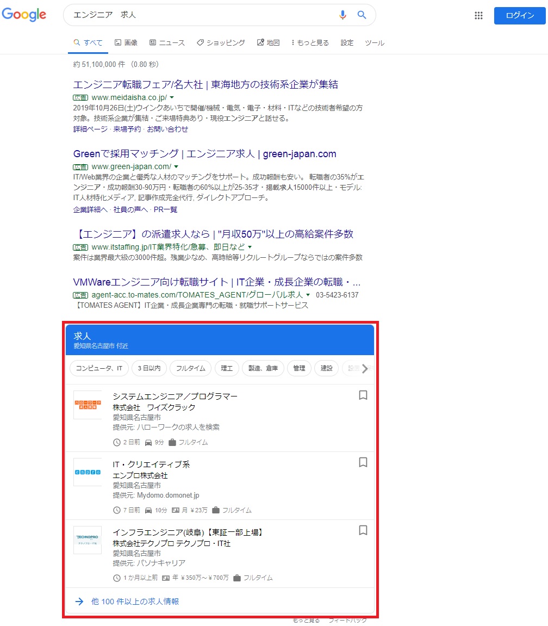Bookmark the インフラエンジニア(岐阜) job
548x626 pixels.
tap(363, 530)
